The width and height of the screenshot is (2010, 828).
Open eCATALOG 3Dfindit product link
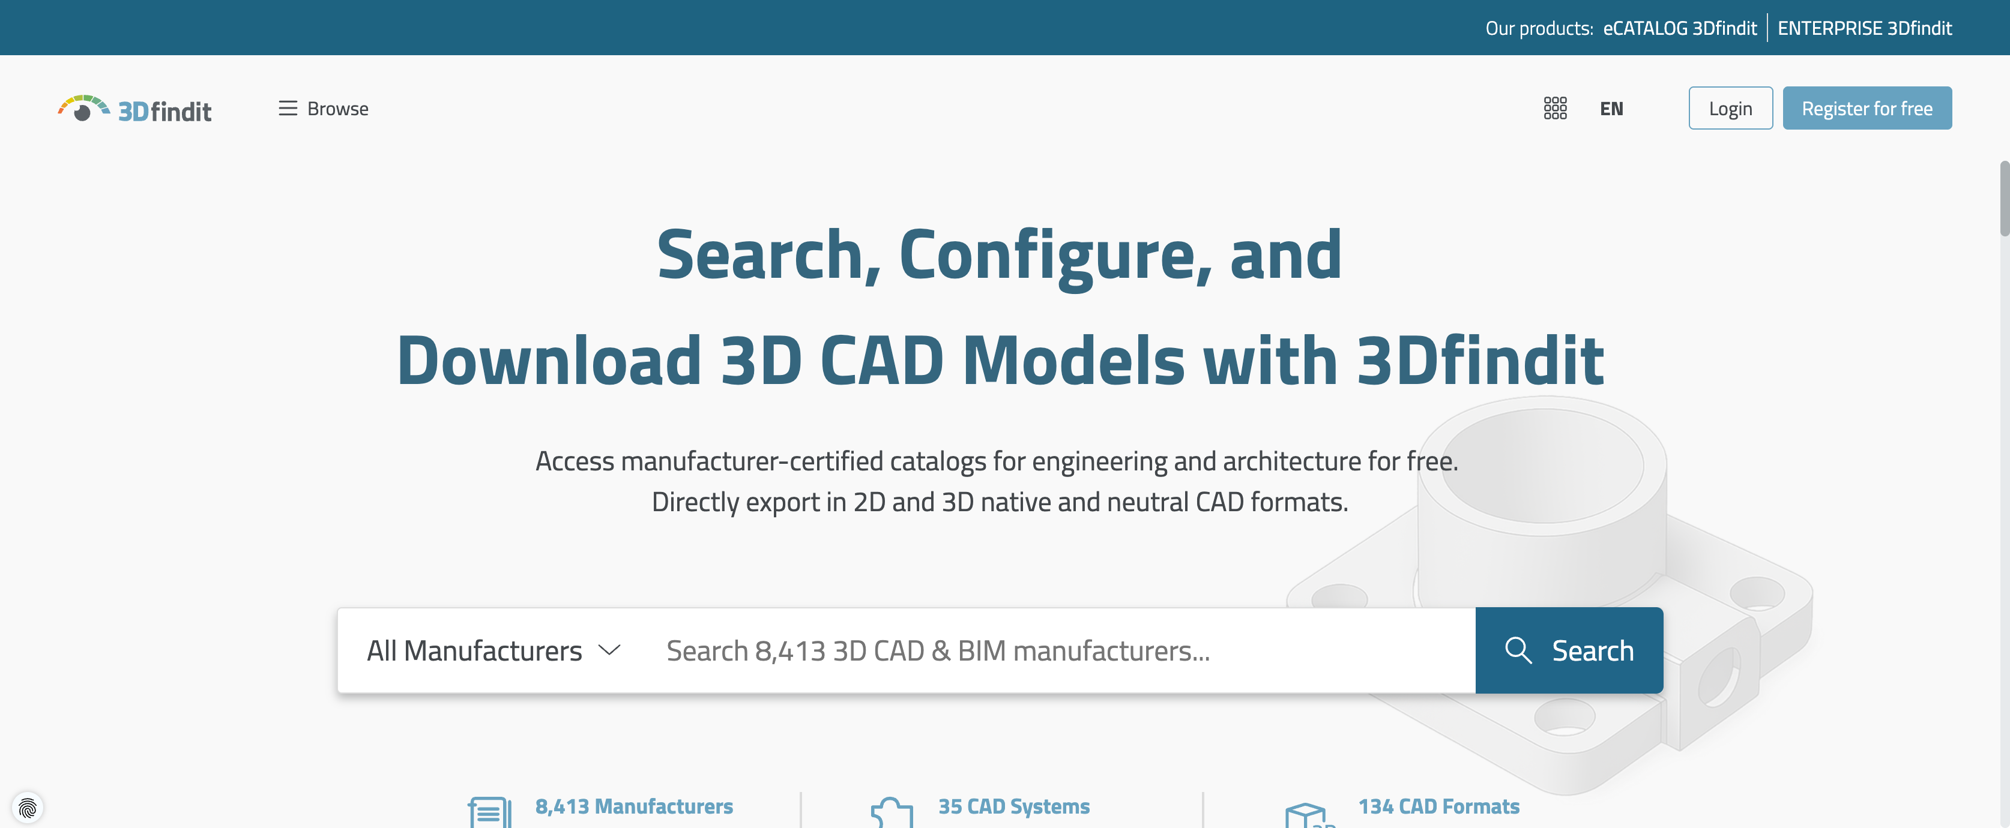pos(1680,28)
